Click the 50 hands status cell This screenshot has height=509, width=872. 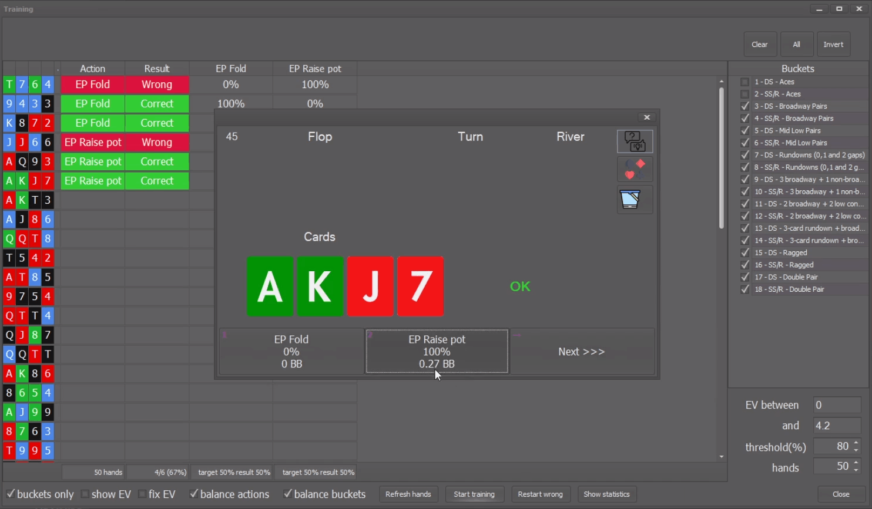point(93,472)
